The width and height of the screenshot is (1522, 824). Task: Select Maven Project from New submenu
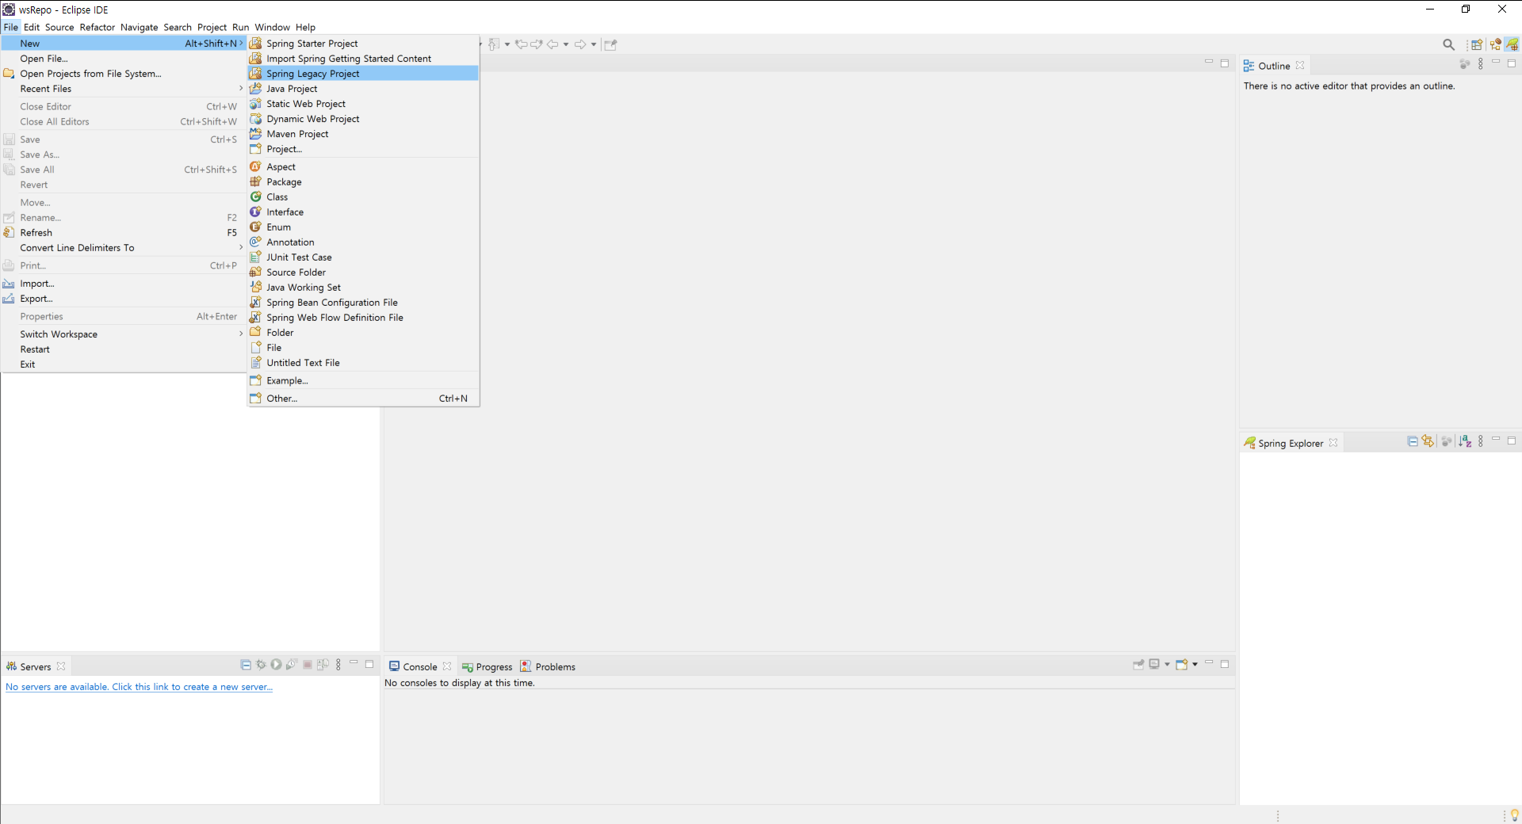click(363, 134)
